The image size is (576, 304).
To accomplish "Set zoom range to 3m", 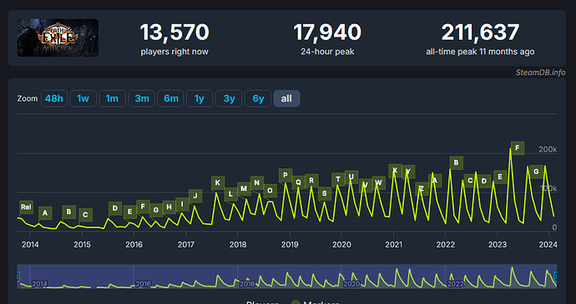I will tap(141, 98).
